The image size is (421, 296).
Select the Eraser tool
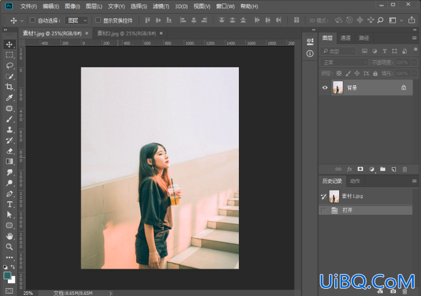click(10, 151)
